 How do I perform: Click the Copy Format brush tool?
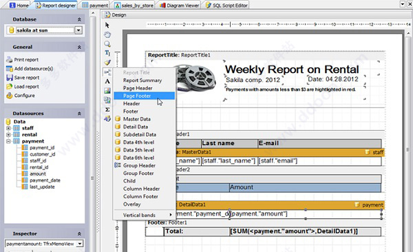(107, 63)
